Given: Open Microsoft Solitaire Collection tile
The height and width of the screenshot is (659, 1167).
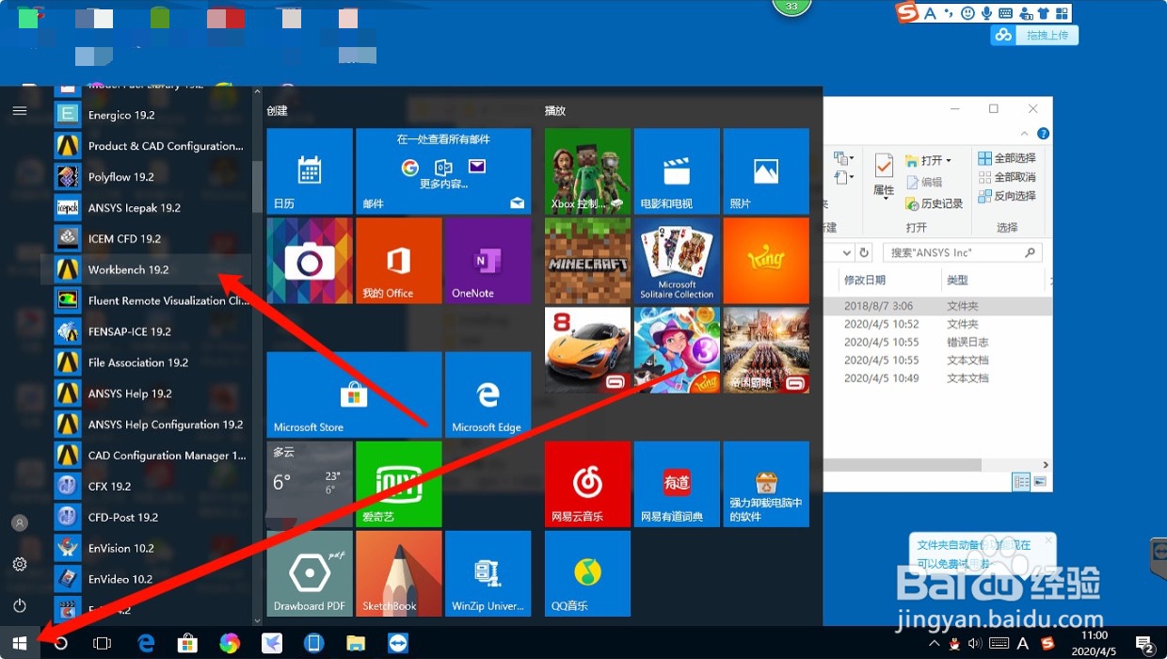Looking at the screenshot, I should (677, 261).
